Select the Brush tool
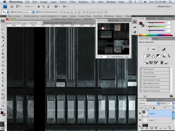The image size is (175, 131). (x=3, y=49)
